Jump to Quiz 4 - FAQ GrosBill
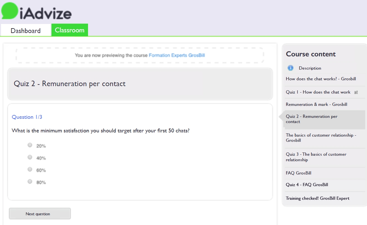The height and width of the screenshot is (225, 367). pyautogui.click(x=307, y=185)
